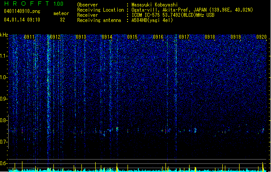Click the 'Receiving Location' label
Screen dimensions: 271x172
coord(100,10)
